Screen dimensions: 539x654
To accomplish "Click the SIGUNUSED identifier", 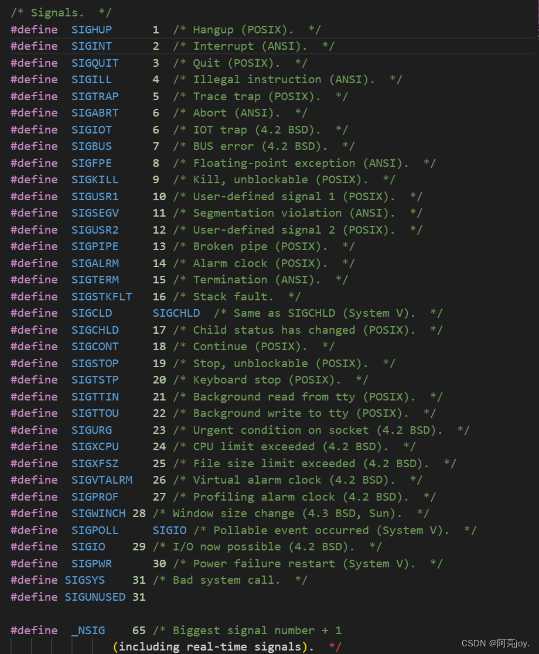I will point(95,597).
